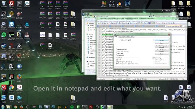Open the Mozilla Firefox desktop shortcut
The width and height of the screenshot is (195, 109).
[19, 78]
